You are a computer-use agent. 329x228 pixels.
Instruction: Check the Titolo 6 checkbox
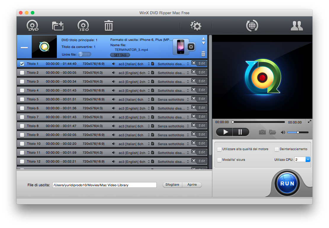[x=22, y=108]
